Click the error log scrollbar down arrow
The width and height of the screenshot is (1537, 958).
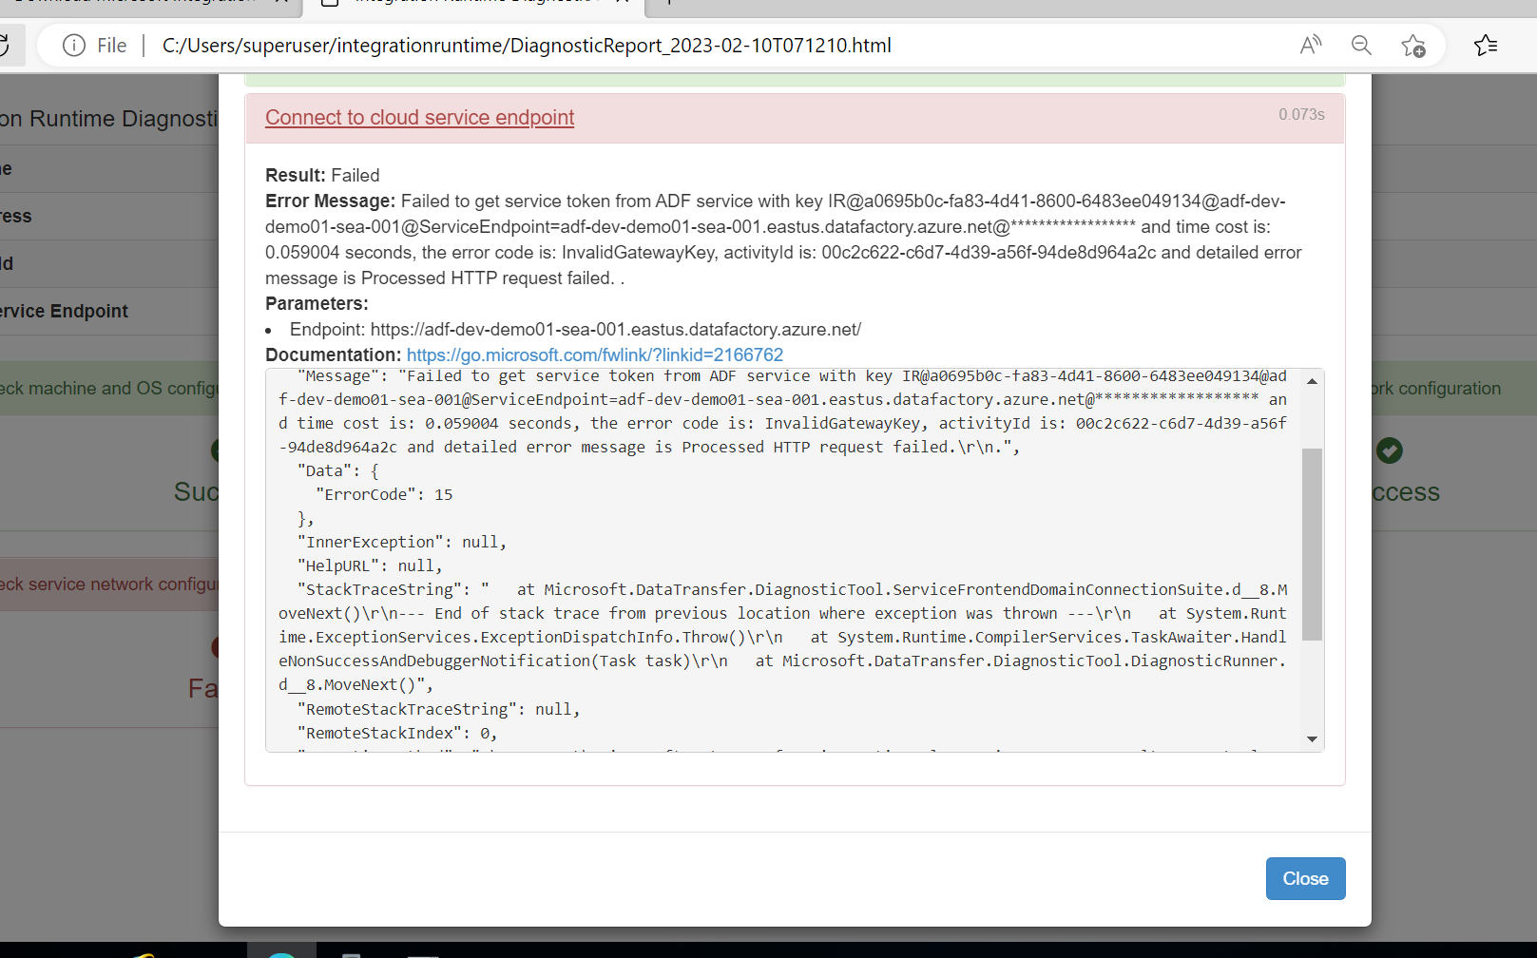click(x=1313, y=738)
